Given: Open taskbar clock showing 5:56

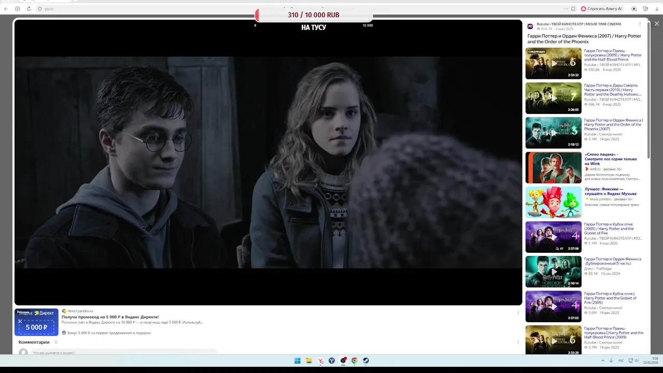Looking at the screenshot, I should click(x=651, y=361).
